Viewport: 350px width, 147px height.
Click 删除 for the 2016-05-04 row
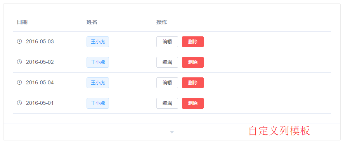coord(193,83)
